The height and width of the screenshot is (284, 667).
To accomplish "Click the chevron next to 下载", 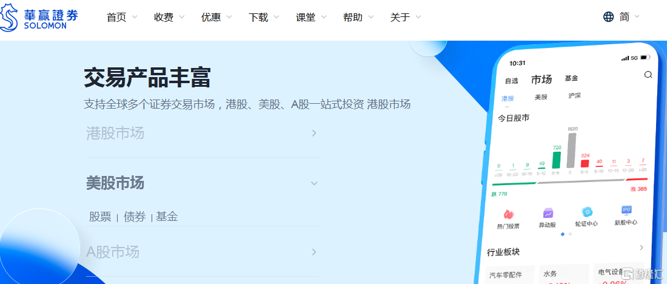I will click(x=277, y=17).
